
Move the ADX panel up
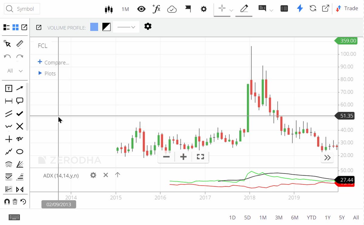point(118,175)
